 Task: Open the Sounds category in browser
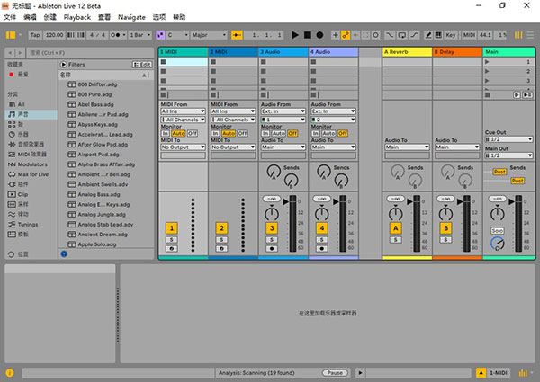[x=31, y=114]
